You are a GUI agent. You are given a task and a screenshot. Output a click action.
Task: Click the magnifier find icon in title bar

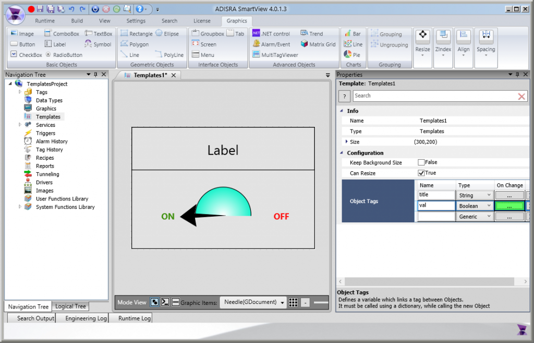coord(127,9)
